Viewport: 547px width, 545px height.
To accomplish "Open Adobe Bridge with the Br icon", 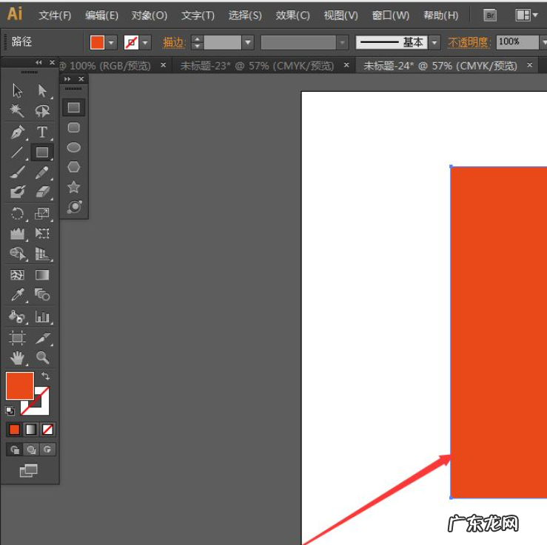I will tap(490, 15).
